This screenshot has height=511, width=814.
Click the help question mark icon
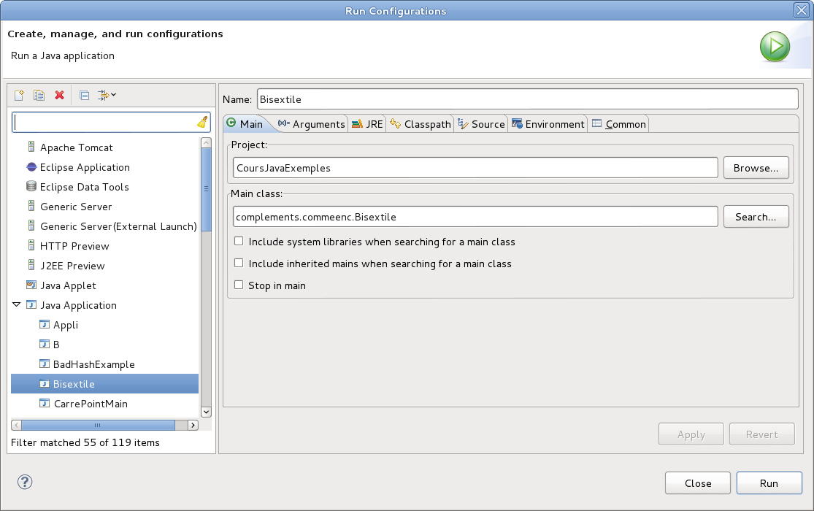25,482
